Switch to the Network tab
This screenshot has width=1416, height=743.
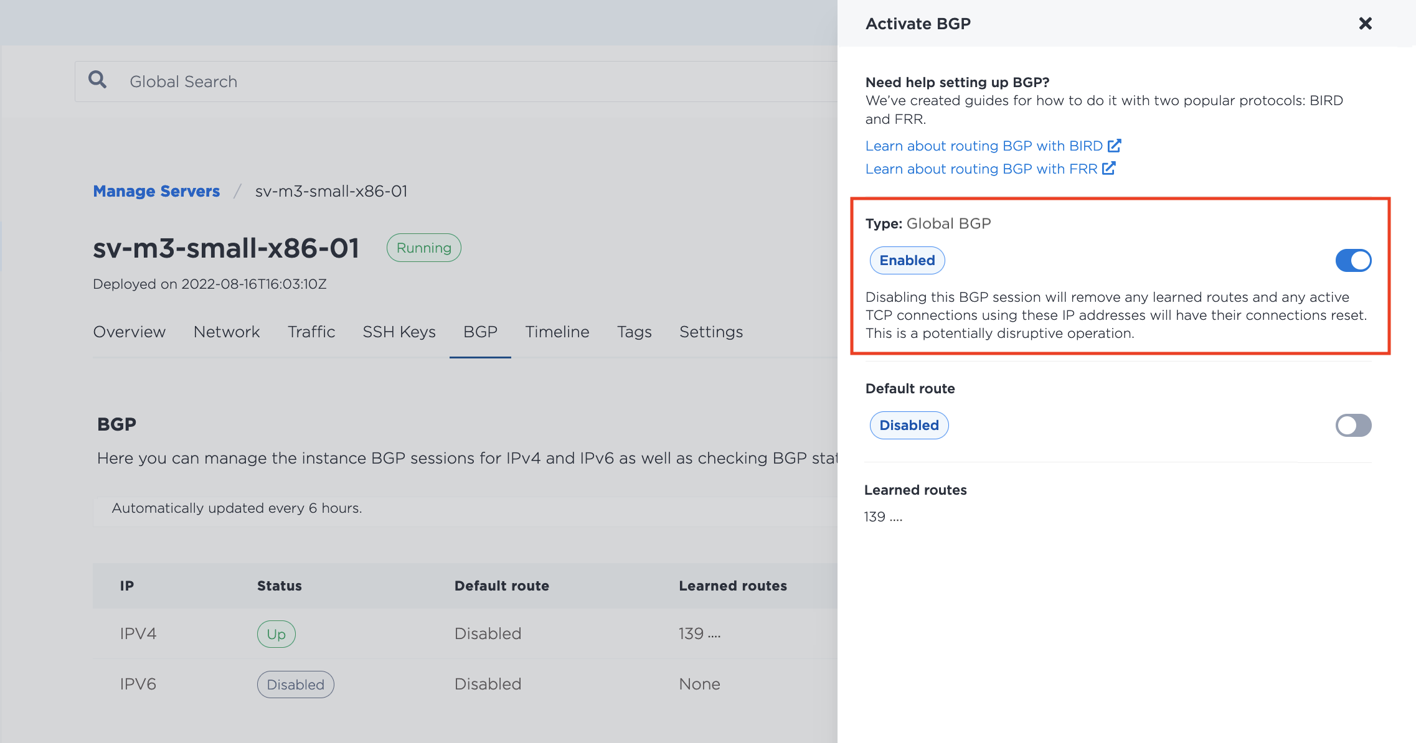click(x=227, y=332)
